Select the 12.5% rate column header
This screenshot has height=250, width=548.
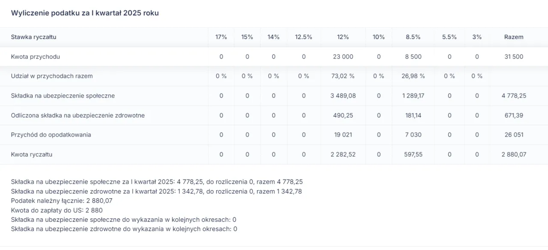[x=303, y=37]
